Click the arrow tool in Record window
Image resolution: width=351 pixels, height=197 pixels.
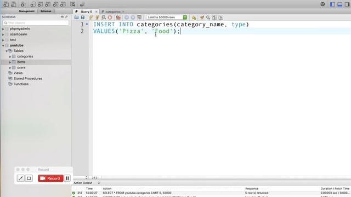pos(21,178)
